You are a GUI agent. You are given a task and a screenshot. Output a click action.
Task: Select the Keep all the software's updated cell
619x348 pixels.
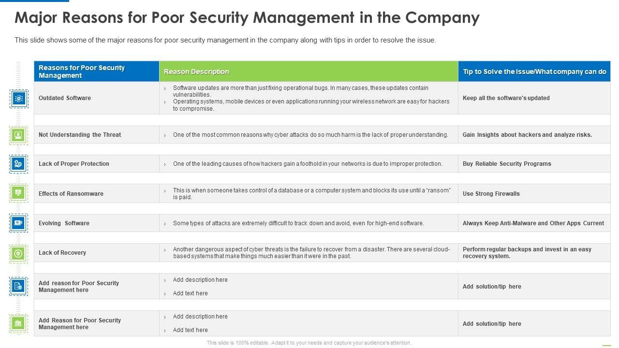(506, 98)
